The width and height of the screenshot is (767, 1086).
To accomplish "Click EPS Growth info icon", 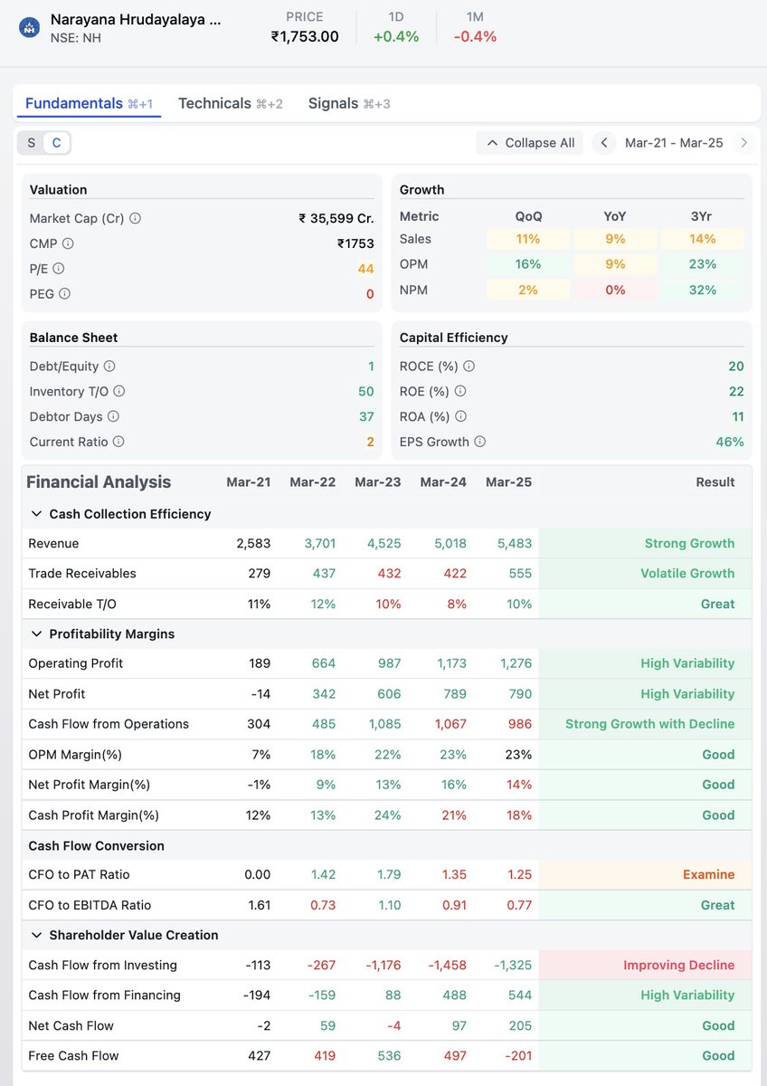I will pyautogui.click(x=479, y=443).
